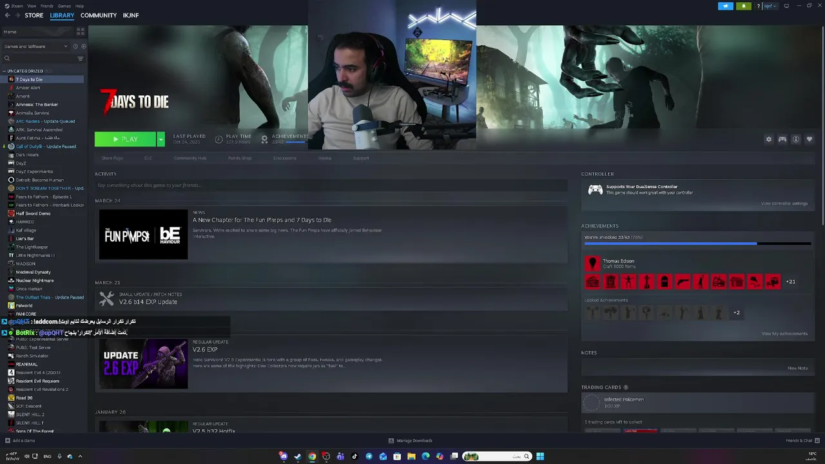Go back with the navigation arrow
This screenshot has width=825, height=464.
pyautogui.click(x=7, y=15)
